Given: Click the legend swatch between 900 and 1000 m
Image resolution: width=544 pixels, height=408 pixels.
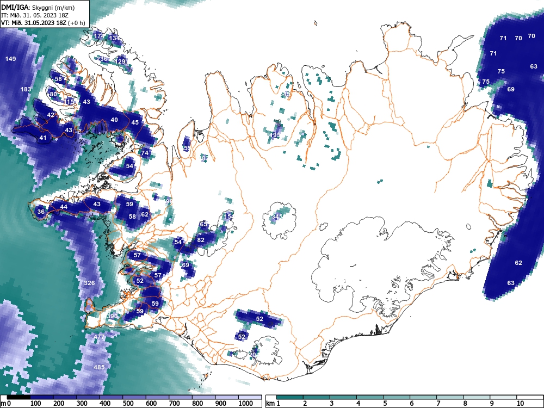Looking at the screenshot, I should (x=227, y=397).
